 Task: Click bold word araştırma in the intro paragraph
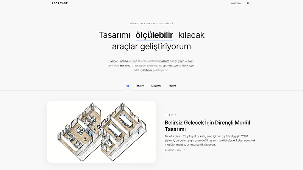(x=125, y=66)
